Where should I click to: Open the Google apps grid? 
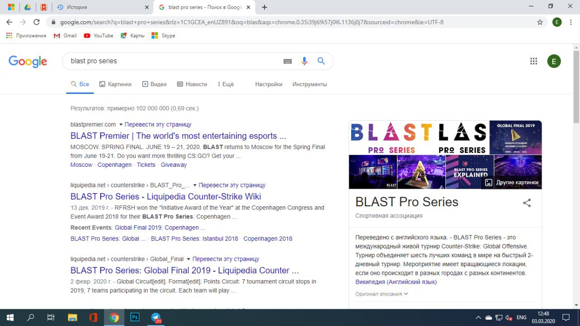(534, 61)
